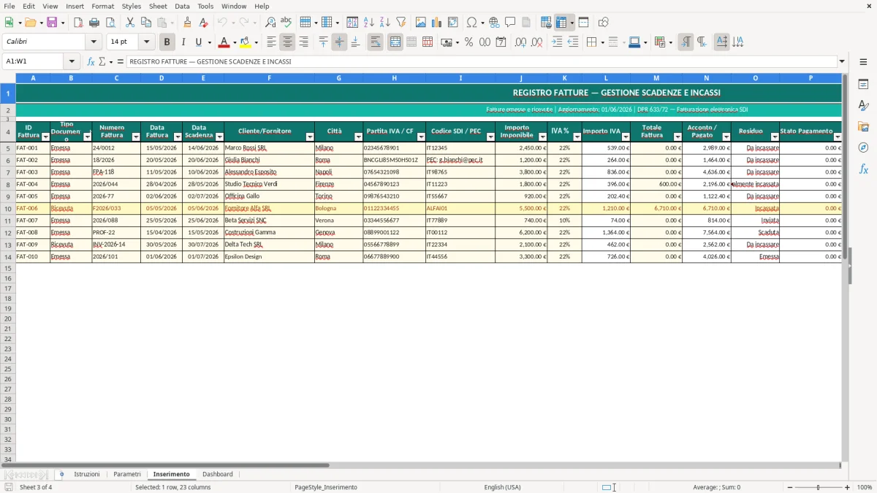Open the Data menu
This screenshot has width=877, height=493.
click(x=182, y=6)
